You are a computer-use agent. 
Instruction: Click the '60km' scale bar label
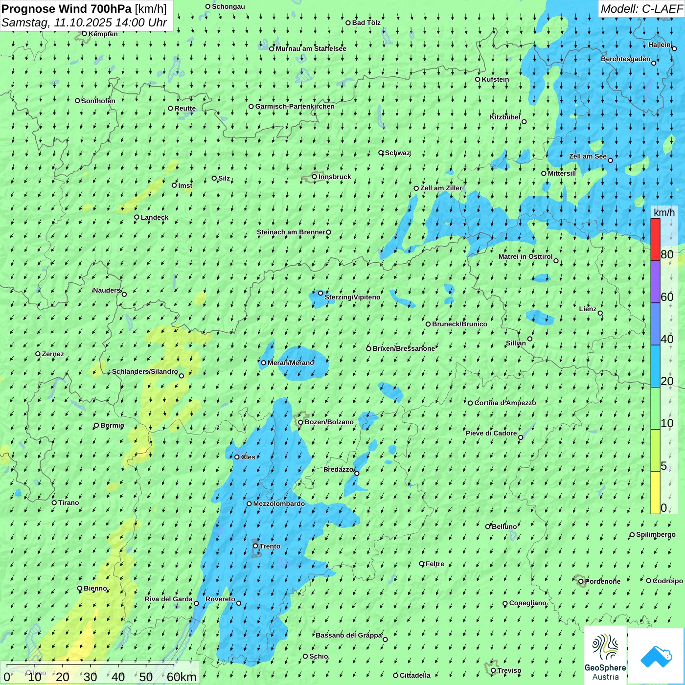point(182,677)
